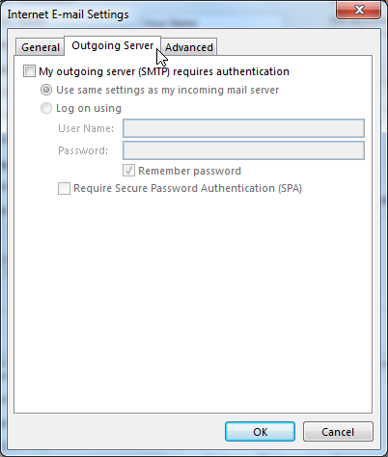Switch to the General tab
388x457 pixels.
[x=41, y=47]
